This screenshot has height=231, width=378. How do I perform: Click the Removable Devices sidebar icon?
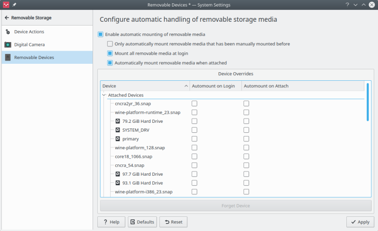click(x=8, y=57)
